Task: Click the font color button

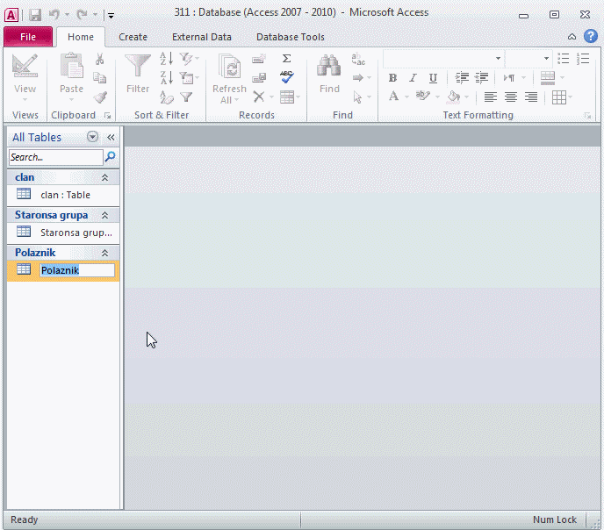Action: pyautogui.click(x=393, y=97)
